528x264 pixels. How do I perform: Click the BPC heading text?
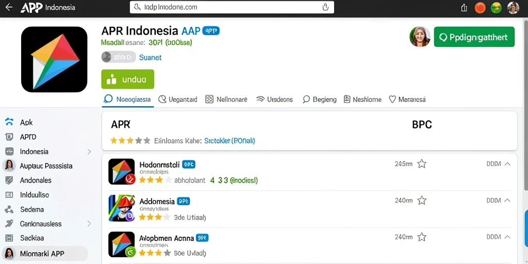pyautogui.click(x=422, y=125)
